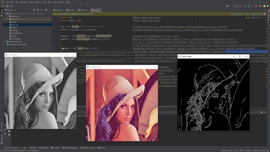
Task: Open the Tools menu
Action: [50, 2]
